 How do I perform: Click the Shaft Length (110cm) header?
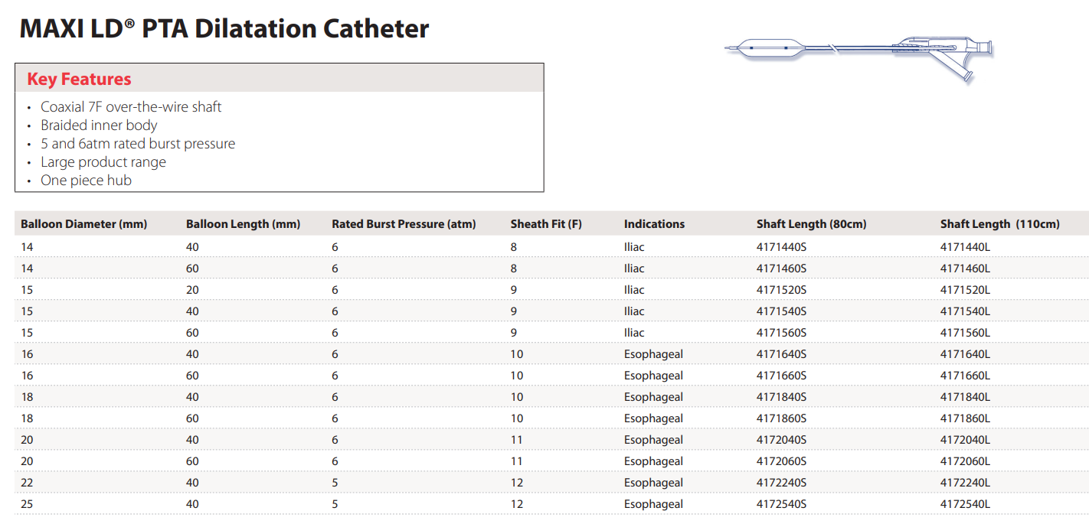[x=999, y=224]
